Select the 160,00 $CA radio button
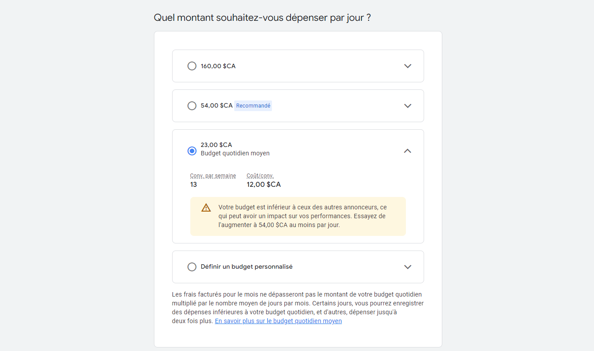Screen dimensions: 594x351 [x=192, y=66]
